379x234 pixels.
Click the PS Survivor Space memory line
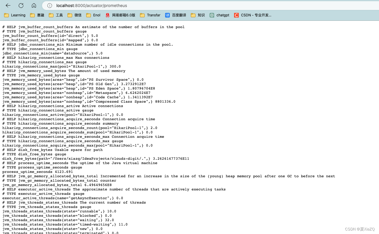pos(73,80)
